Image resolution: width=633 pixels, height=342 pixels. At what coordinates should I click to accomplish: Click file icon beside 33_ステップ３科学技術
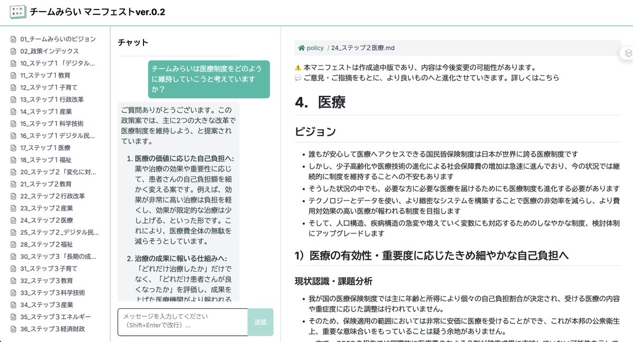14,293
